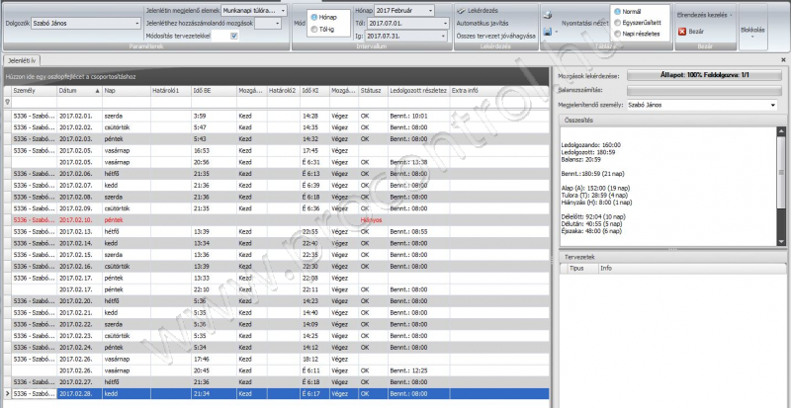Open the Tól date dropdown
The image size is (791, 408).
445,23
